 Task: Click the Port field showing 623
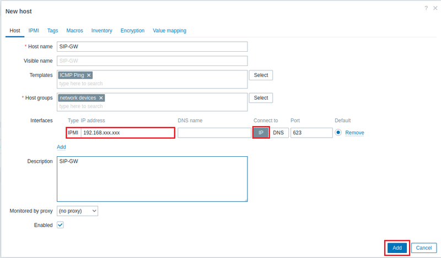[x=311, y=133]
